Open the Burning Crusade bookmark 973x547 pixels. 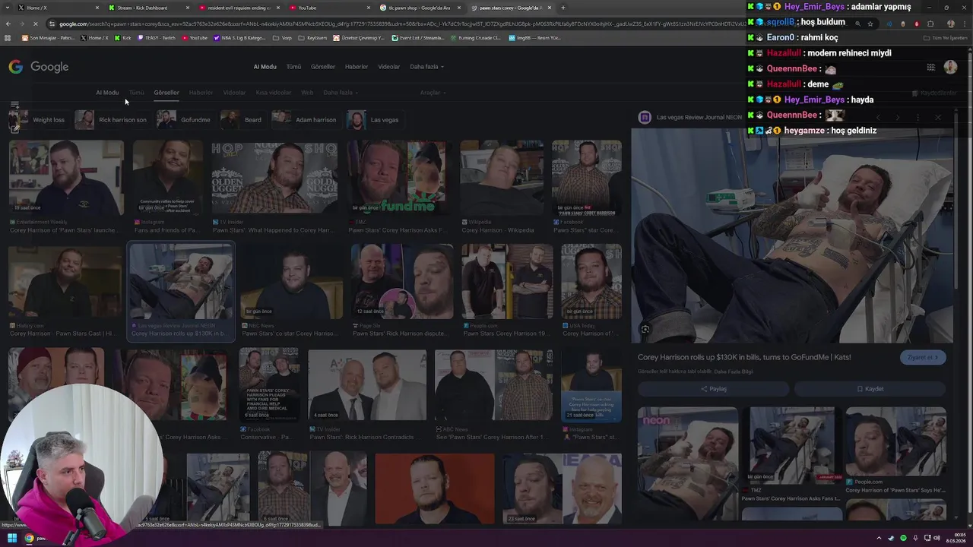tap(476, 37)
